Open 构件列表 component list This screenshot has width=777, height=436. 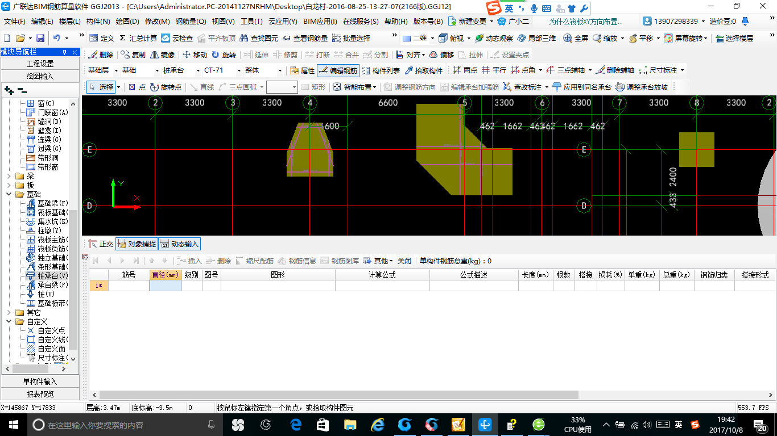pos(381,70)
